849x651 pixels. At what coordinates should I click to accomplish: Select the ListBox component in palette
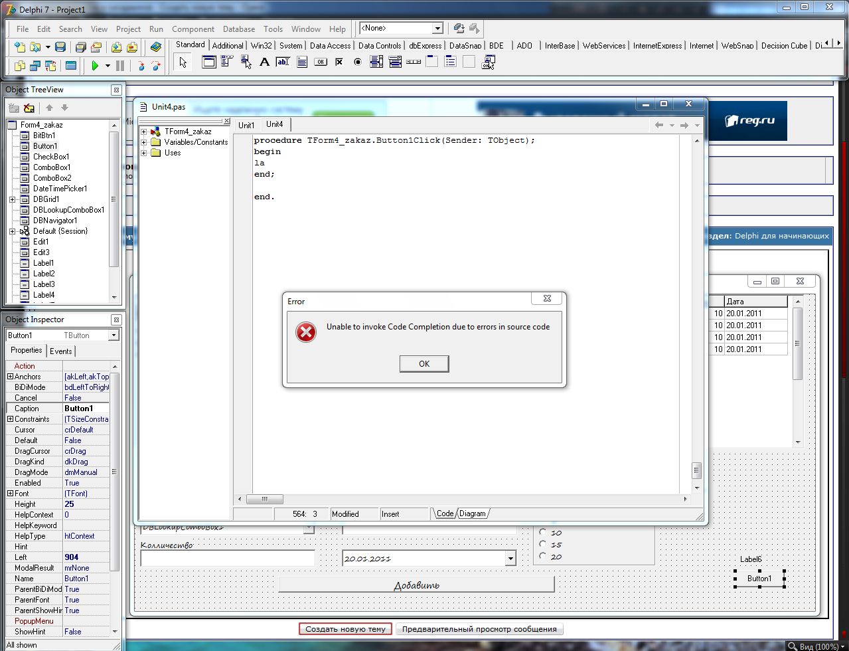coord(376,62)
